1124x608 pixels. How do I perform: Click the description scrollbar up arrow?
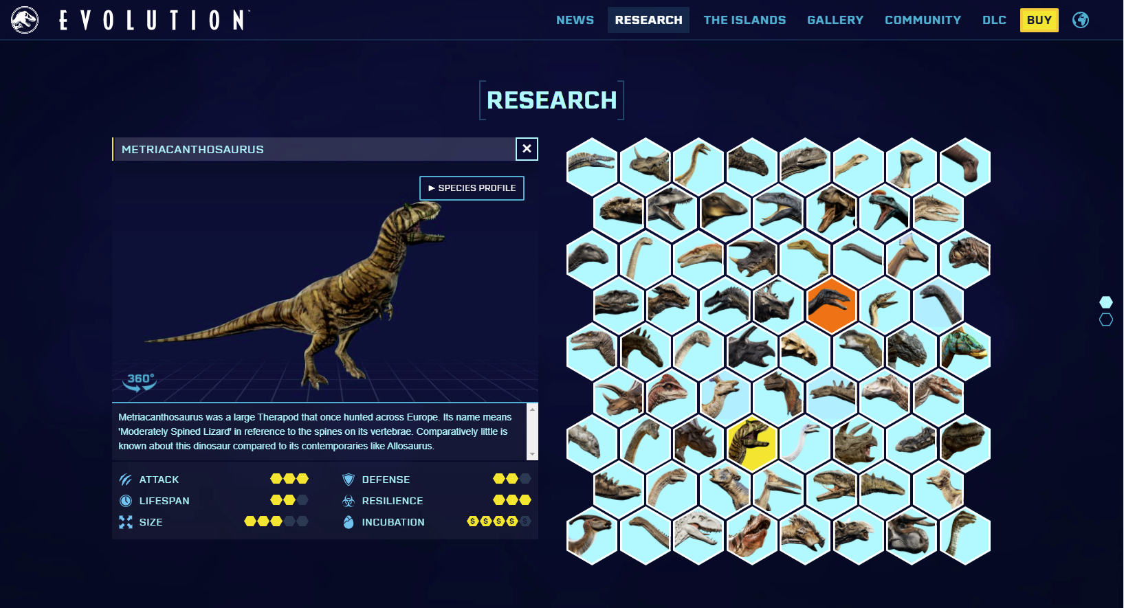click(x=532, y=409)
